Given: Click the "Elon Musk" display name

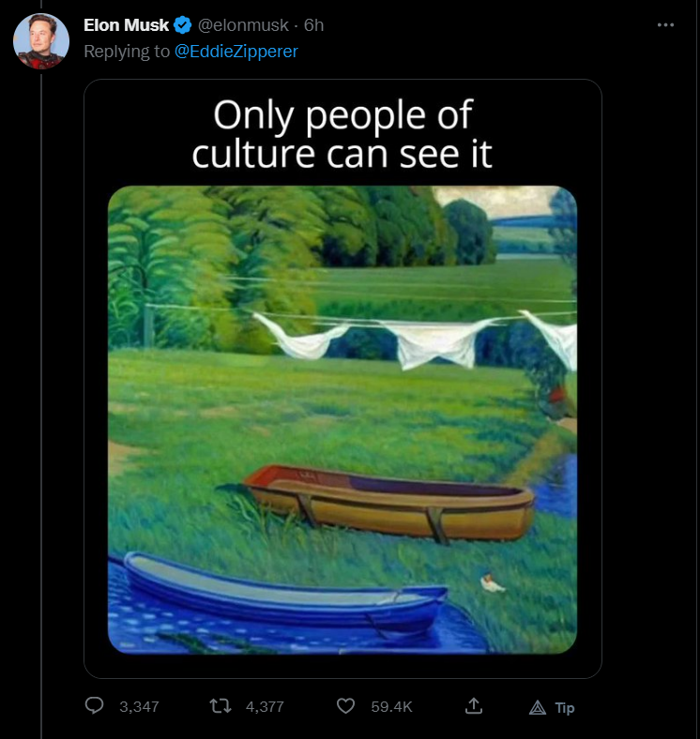Looking at the screenshot, I should pos(126,25).
